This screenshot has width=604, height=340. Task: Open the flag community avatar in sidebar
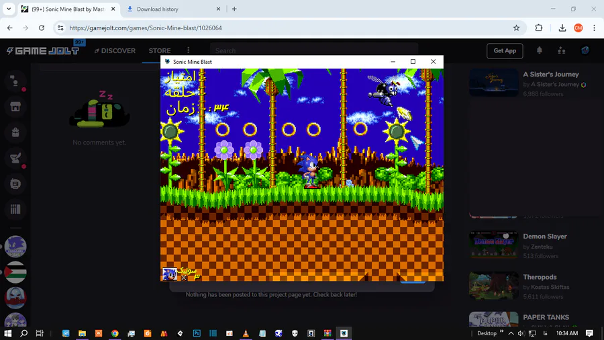(15, 272)
